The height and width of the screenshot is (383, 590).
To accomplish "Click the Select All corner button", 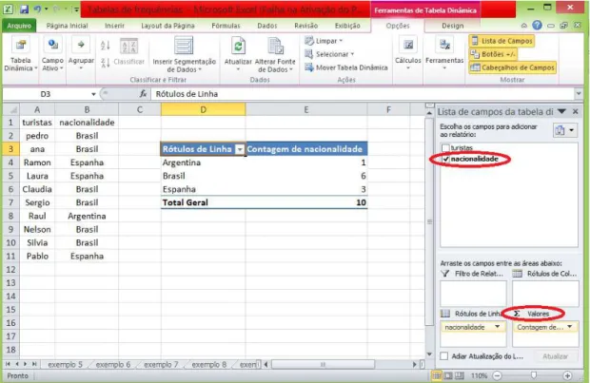I will (x=11, y=109).
